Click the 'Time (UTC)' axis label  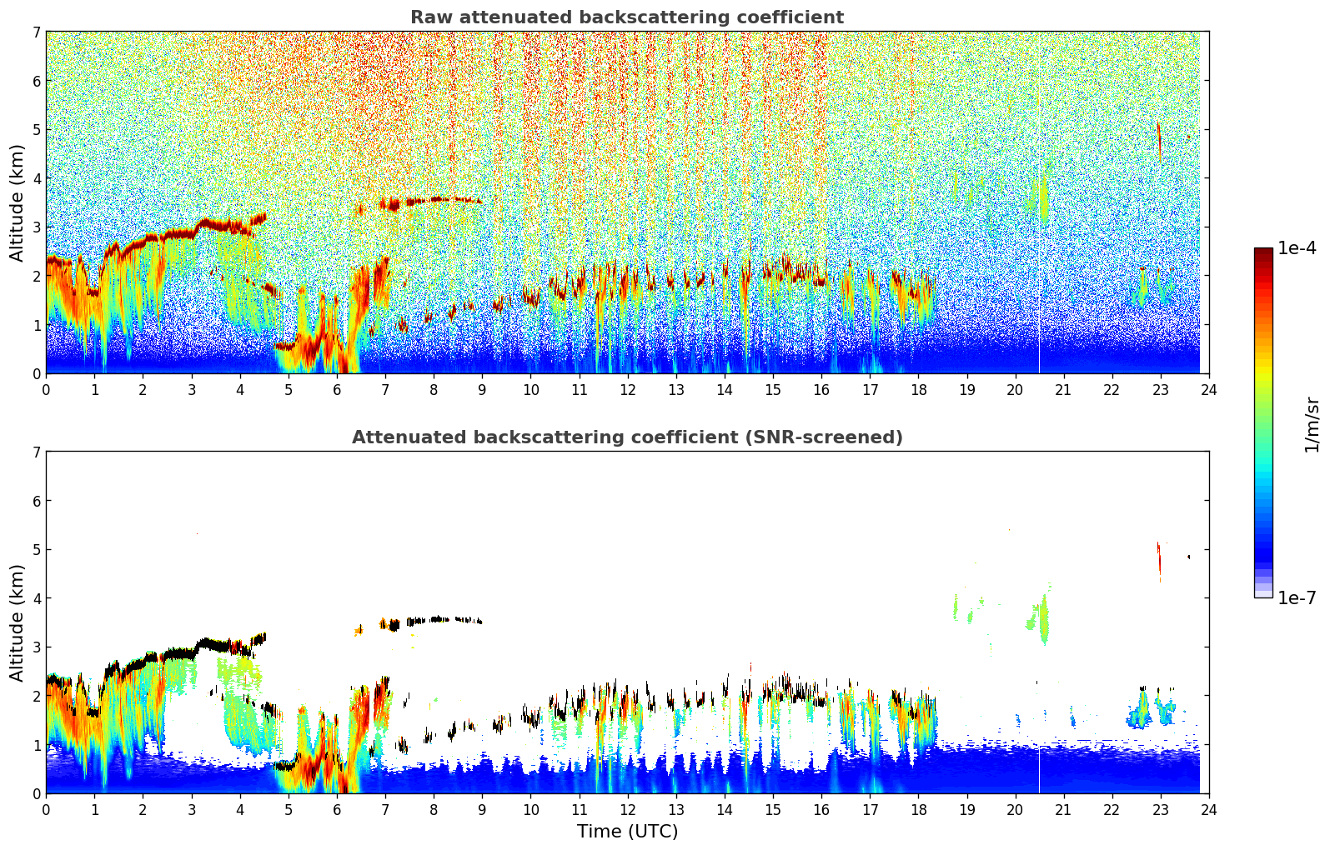click(x=627, y=832)
